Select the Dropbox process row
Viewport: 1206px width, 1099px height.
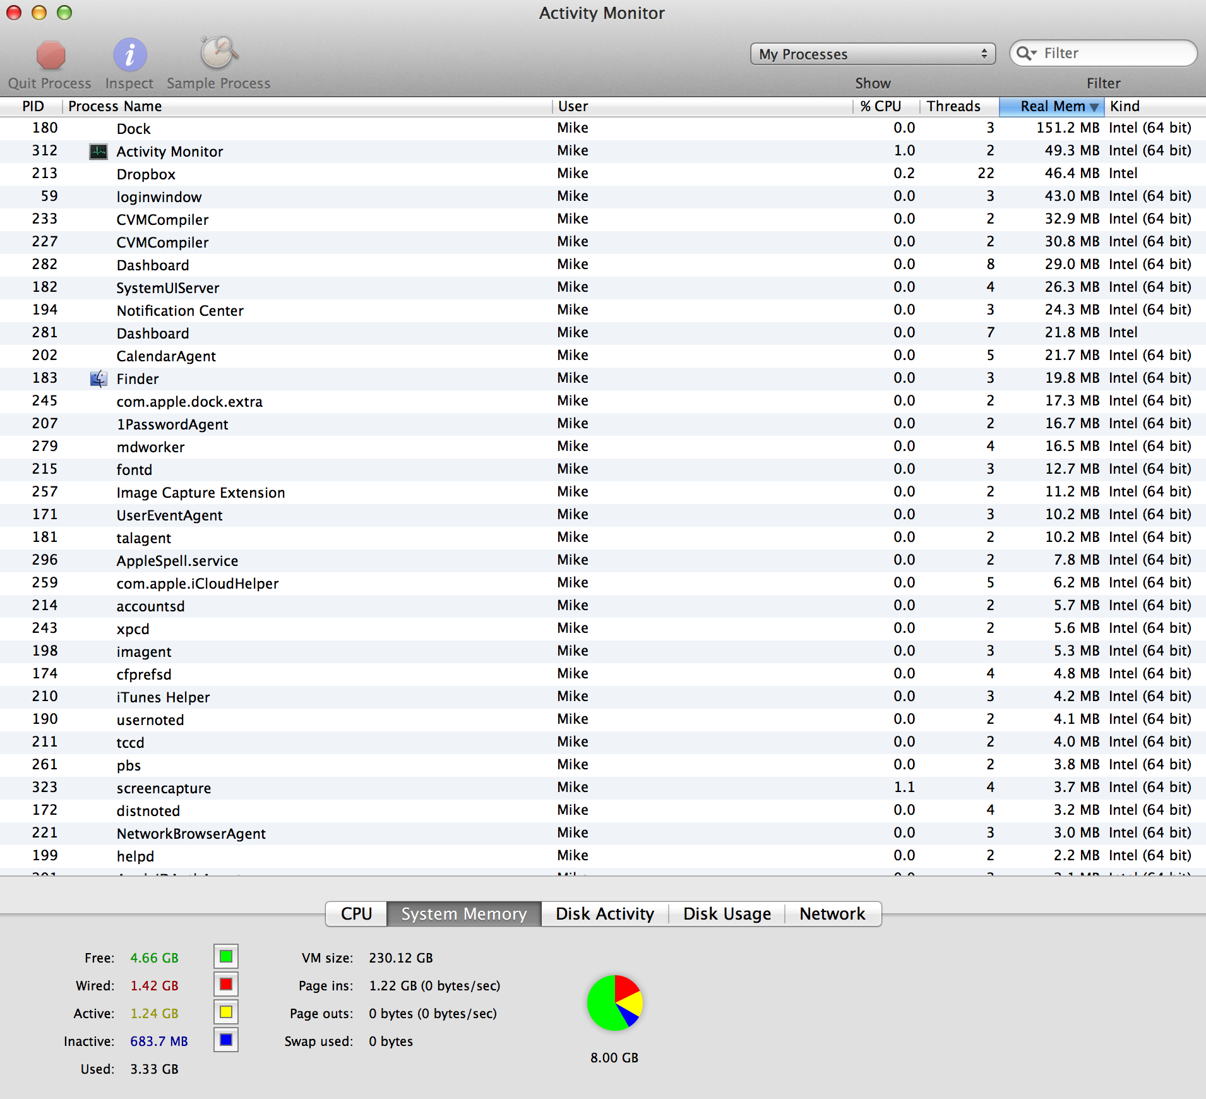click(x=603, y=174)
